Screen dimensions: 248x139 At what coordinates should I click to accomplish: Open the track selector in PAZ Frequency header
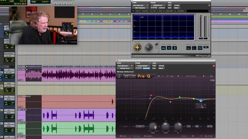pyautogui.click(x=139, y=5)
